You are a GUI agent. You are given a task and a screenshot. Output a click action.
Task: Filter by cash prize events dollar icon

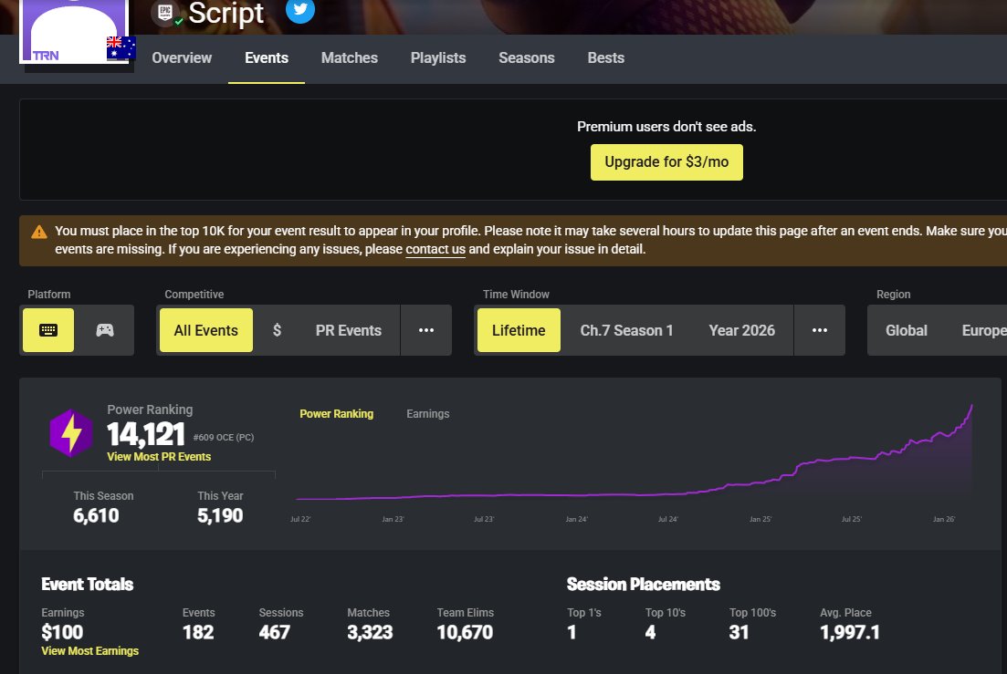(277, 330)
